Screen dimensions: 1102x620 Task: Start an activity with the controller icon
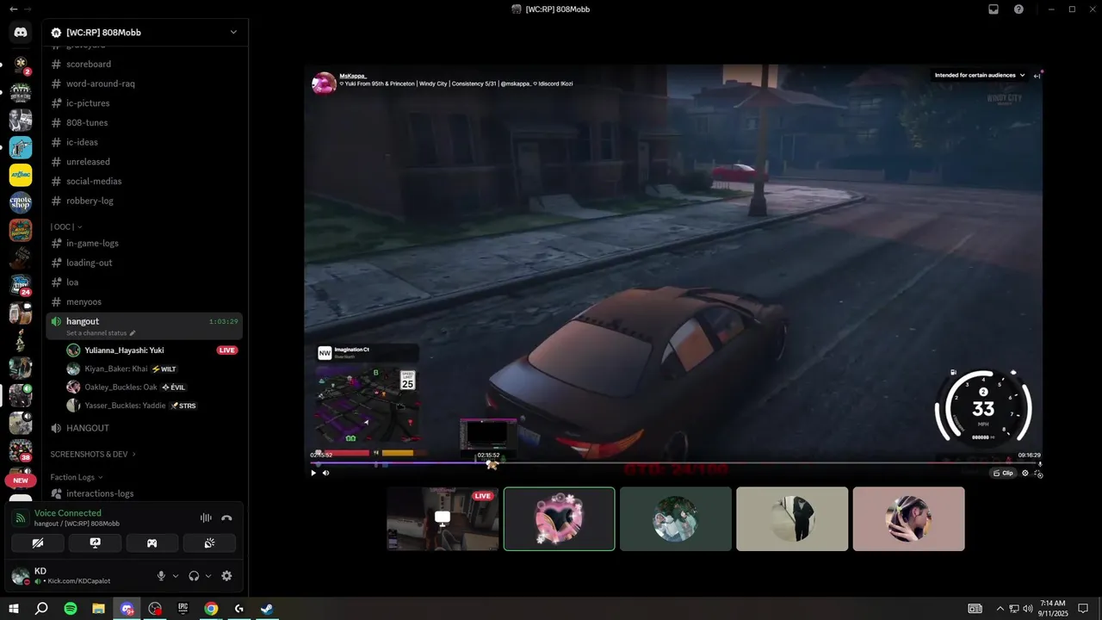click(152, 543)
